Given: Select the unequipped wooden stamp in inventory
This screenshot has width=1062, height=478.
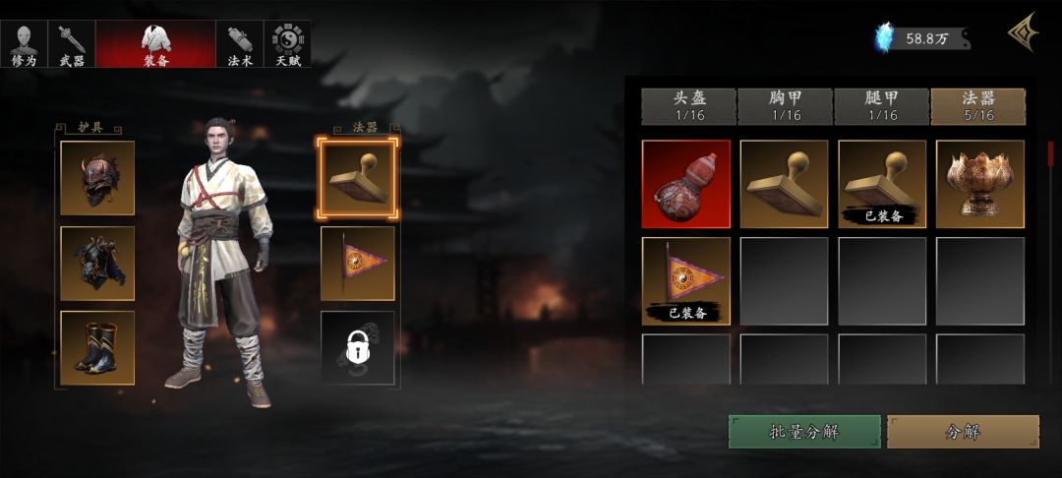Looking at the screenshot, I should [785, 184].
